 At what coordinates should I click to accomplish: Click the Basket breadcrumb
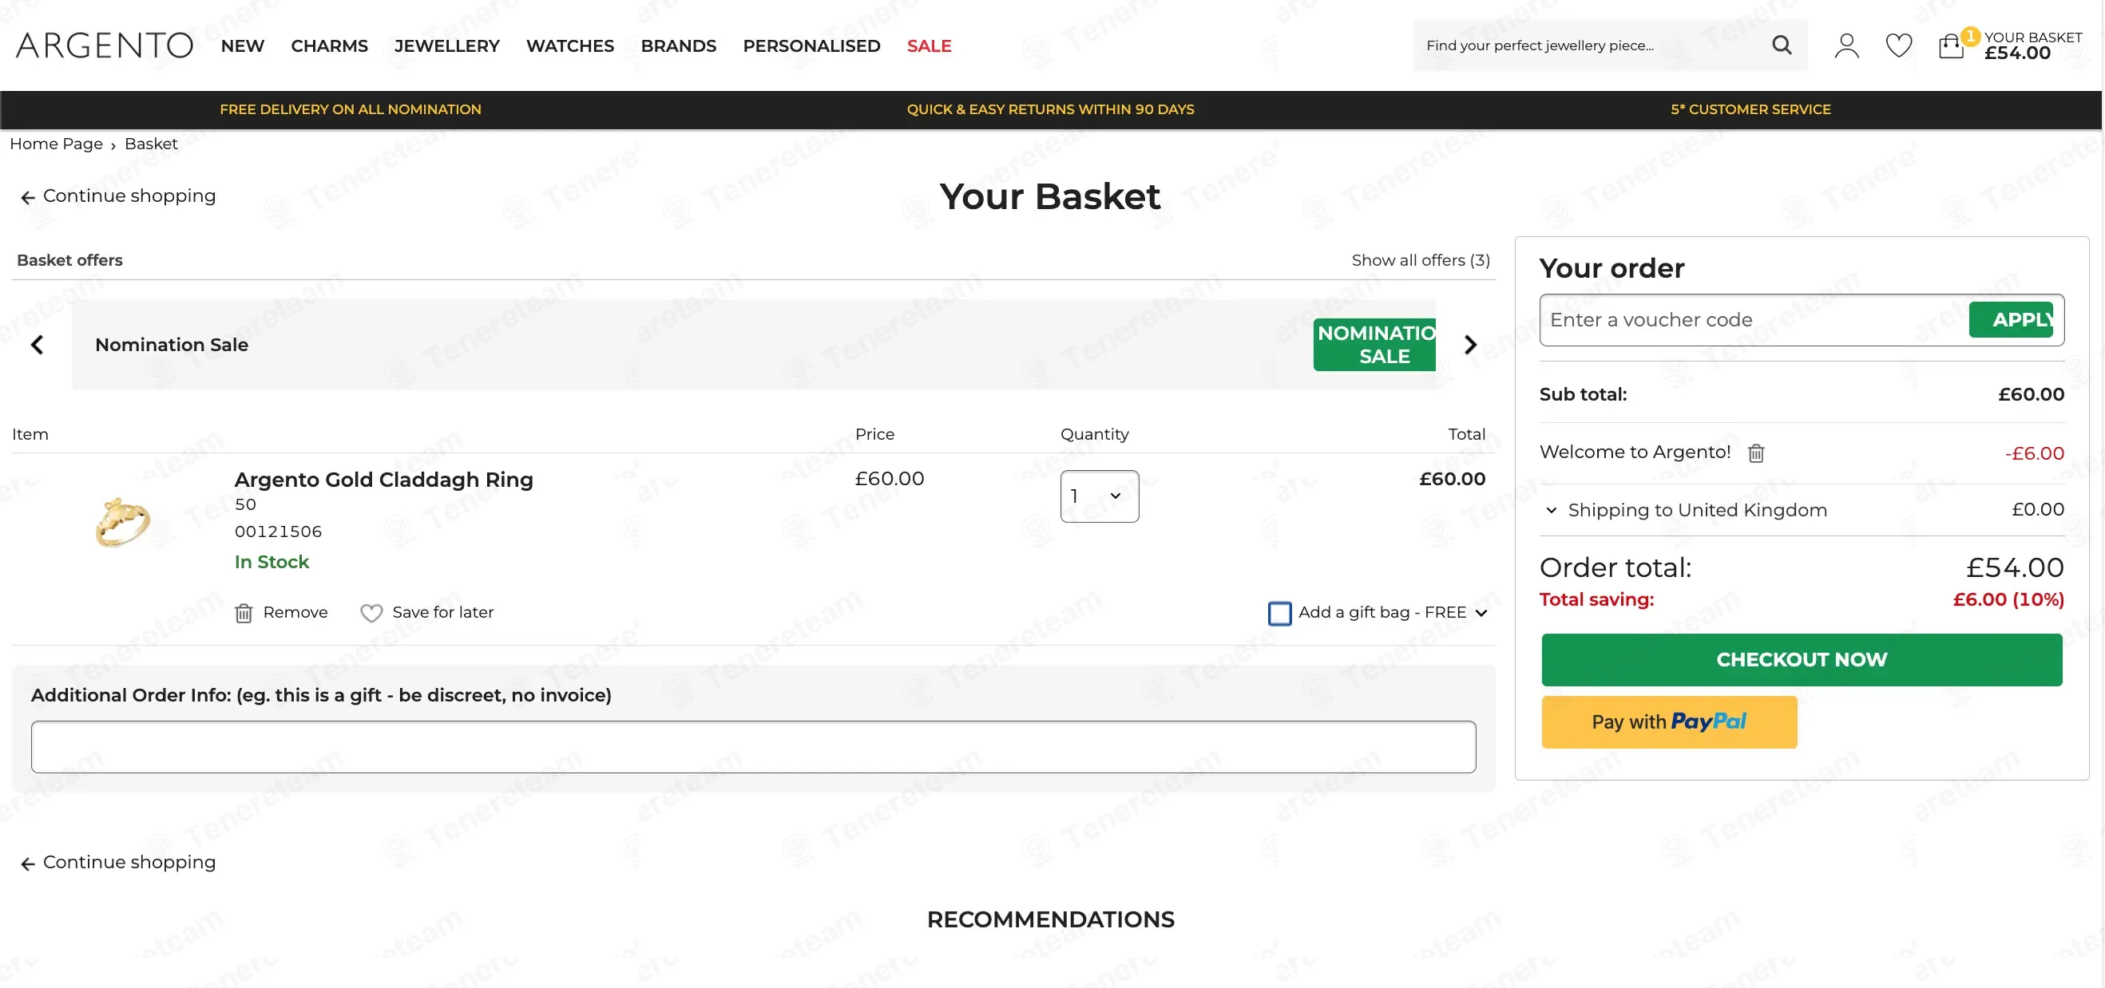pos(151,144)
